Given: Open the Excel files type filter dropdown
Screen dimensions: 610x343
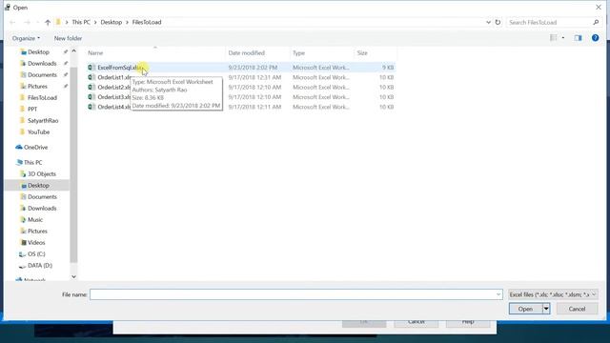Looking at the screenshot, I should pyautogui.click(x=553, y=294).
